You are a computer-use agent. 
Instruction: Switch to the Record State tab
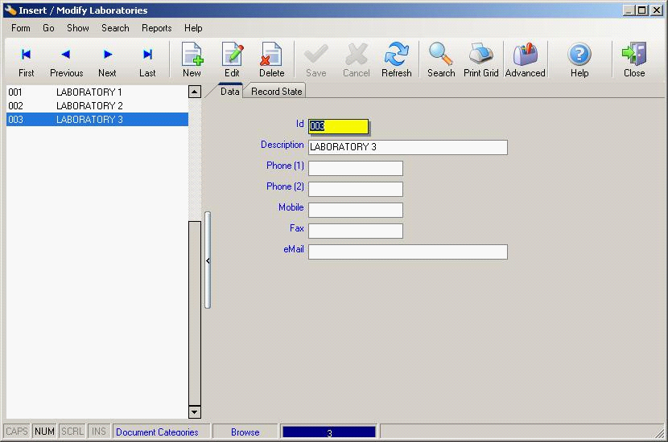pyautogui.click(x=277, y=91)
